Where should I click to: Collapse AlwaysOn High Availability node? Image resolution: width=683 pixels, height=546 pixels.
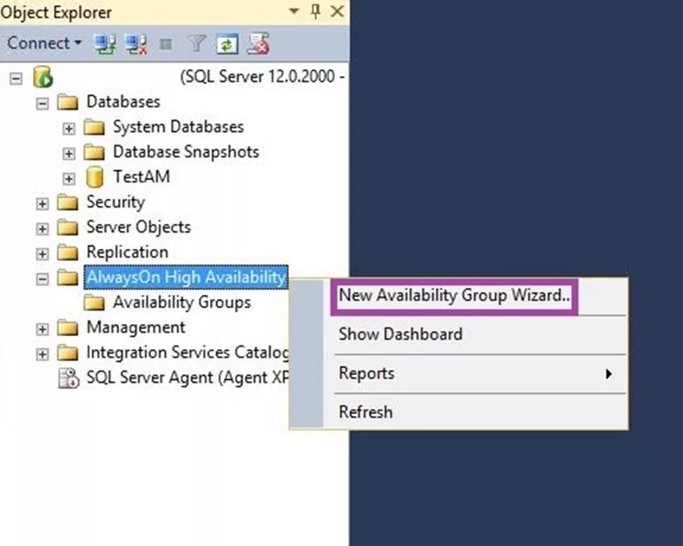point(43,280)
